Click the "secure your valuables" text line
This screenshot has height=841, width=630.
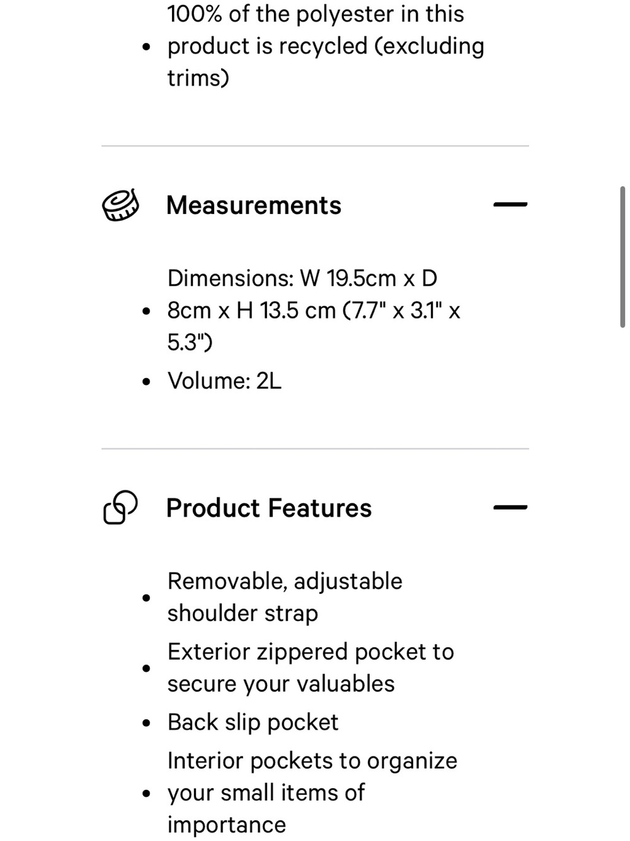click(x=281, y=684)
